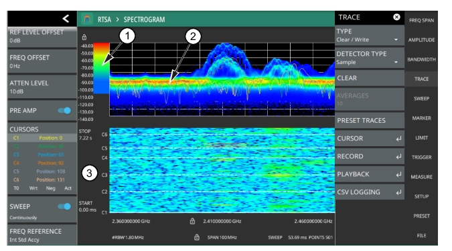Open the RTSA analyzer home icon

click(x=87, y=19)
